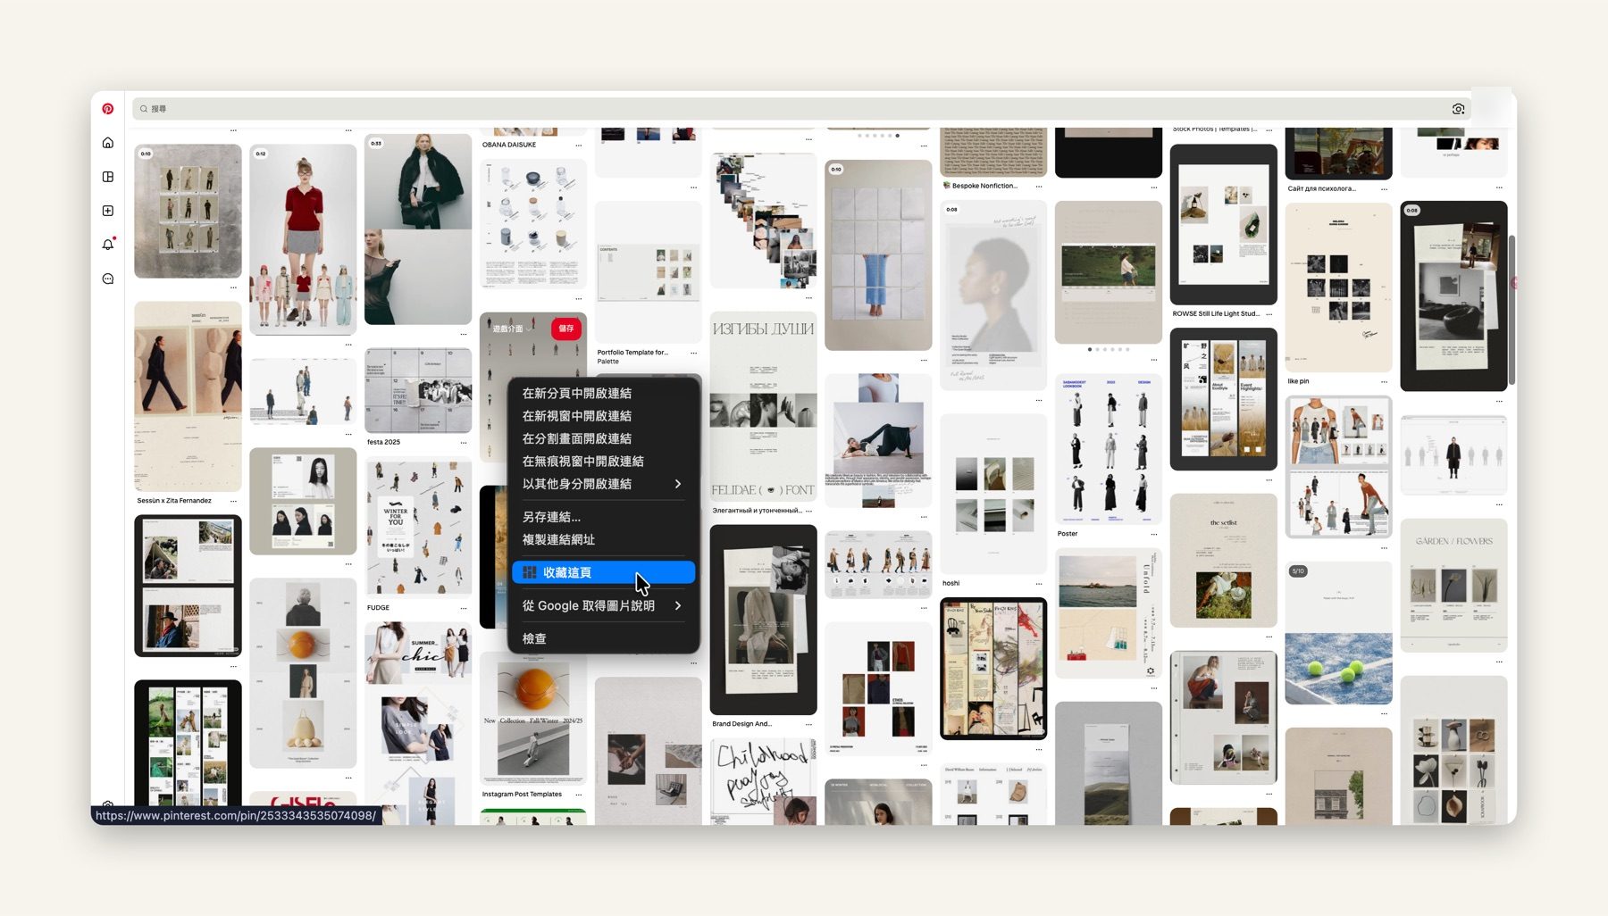Open more options for Instagram Post Templates pin
1608x916 pixels.
click(x=579, y=795)
